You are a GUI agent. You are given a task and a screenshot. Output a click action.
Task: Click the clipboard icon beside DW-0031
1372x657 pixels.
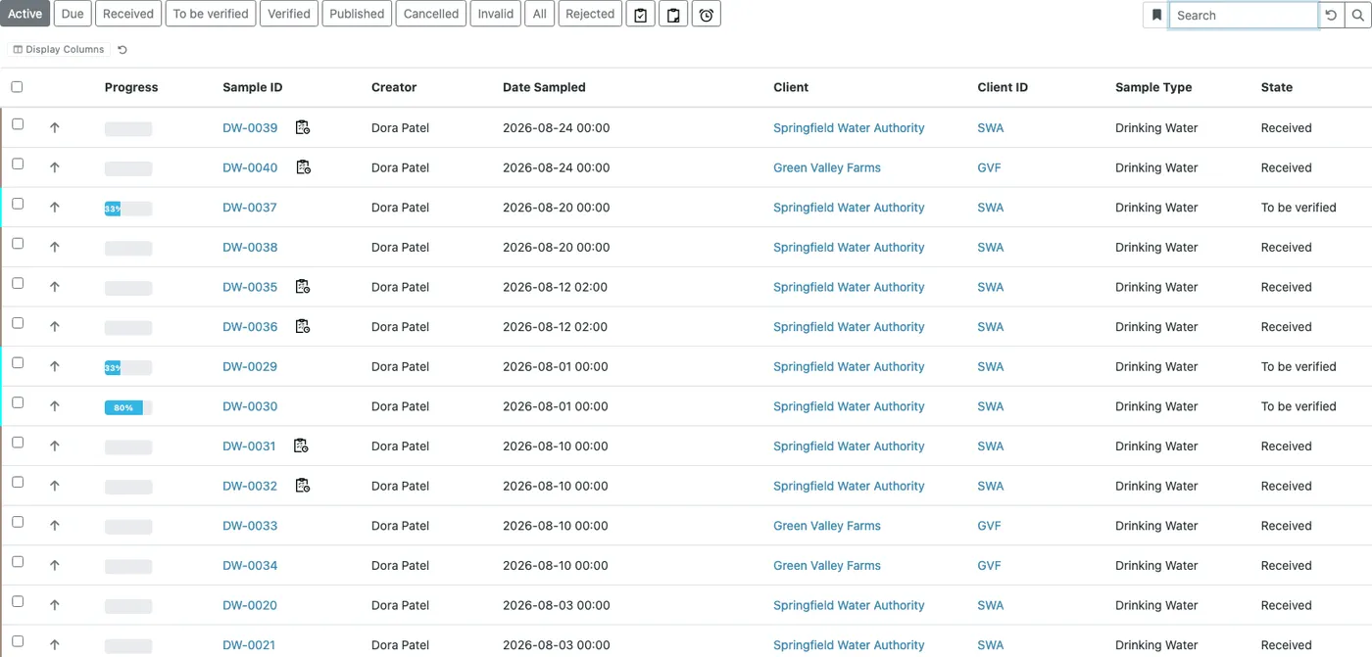pos(301,446)
